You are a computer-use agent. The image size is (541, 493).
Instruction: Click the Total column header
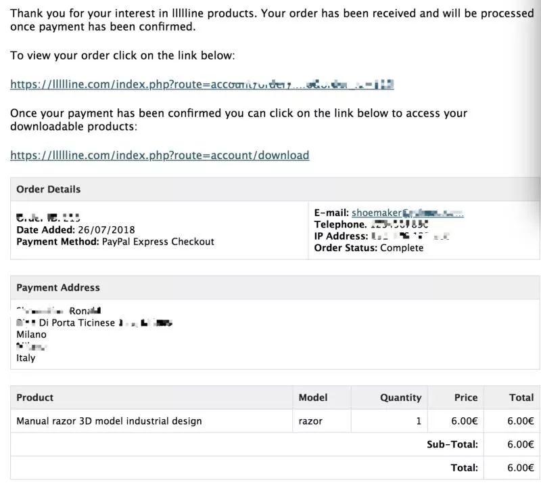521,398
